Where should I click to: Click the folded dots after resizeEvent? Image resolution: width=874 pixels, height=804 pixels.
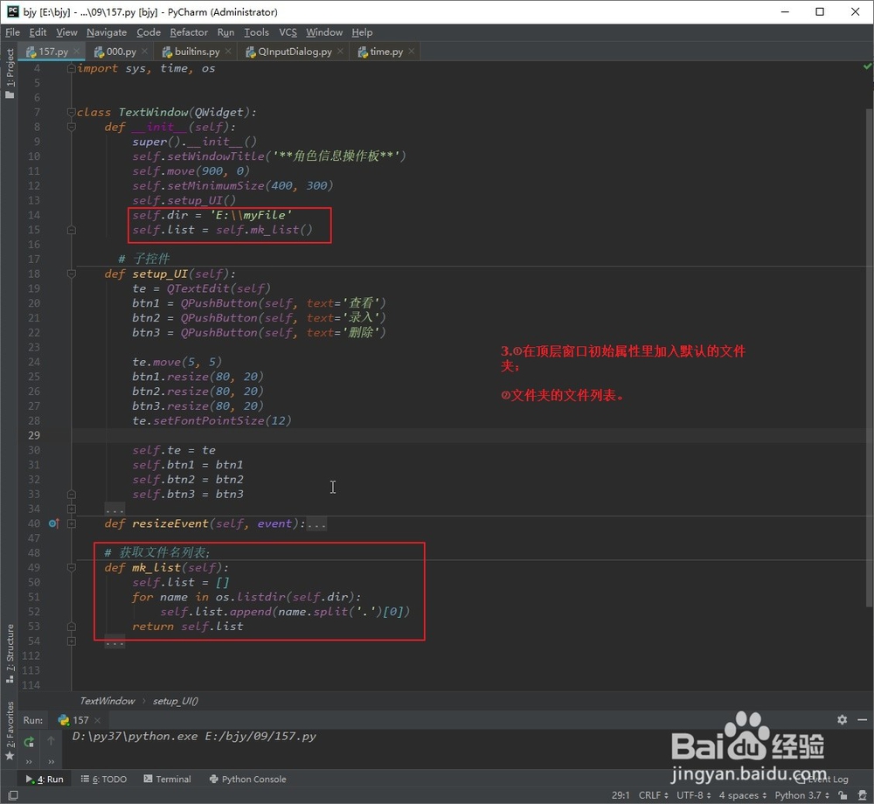point(316,523)
